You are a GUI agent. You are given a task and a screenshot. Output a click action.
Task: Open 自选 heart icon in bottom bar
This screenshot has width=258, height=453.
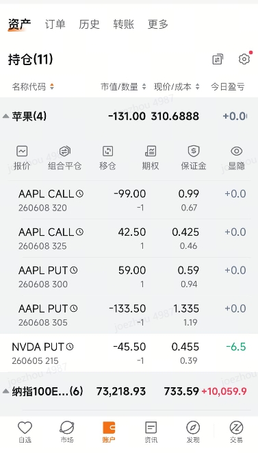point(25,432)
